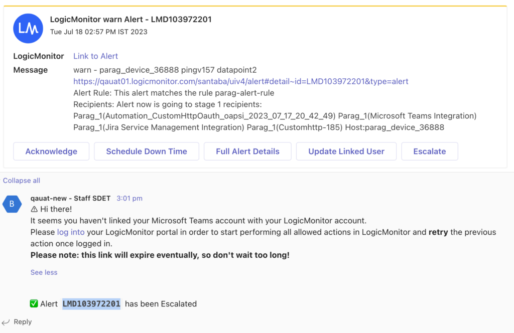Click the Hi there! greeting text
This screenshot has width=514, height=333.
coord(56,209)
